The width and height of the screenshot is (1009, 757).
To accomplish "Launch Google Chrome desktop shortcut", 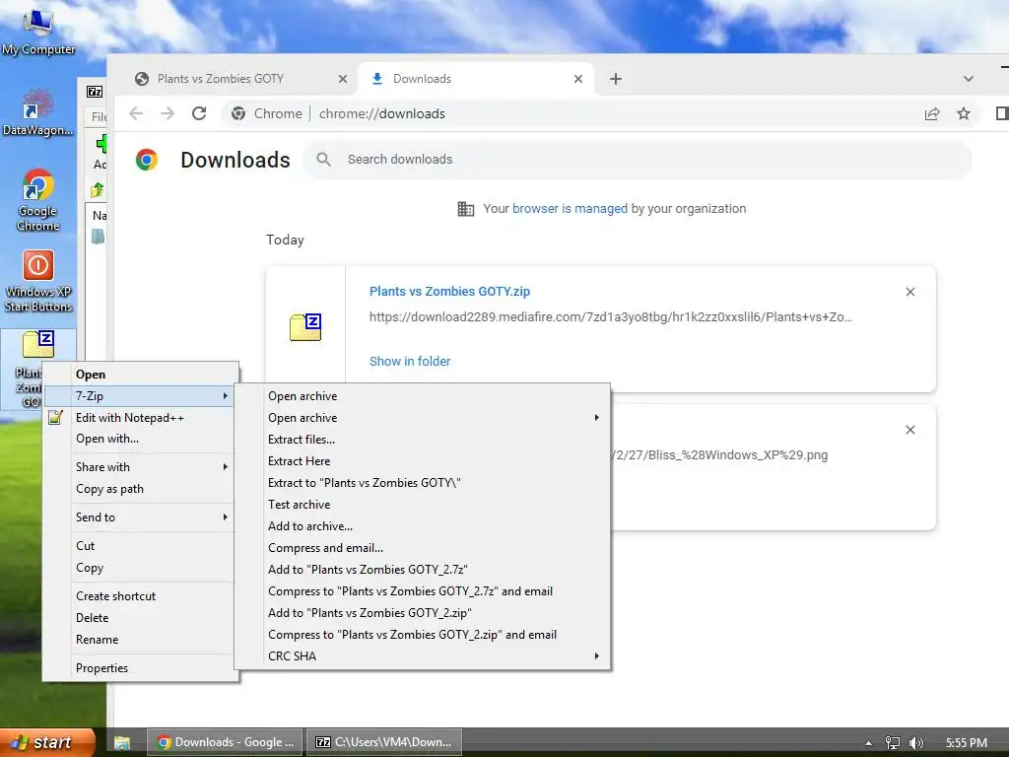I will coord(38,199).
